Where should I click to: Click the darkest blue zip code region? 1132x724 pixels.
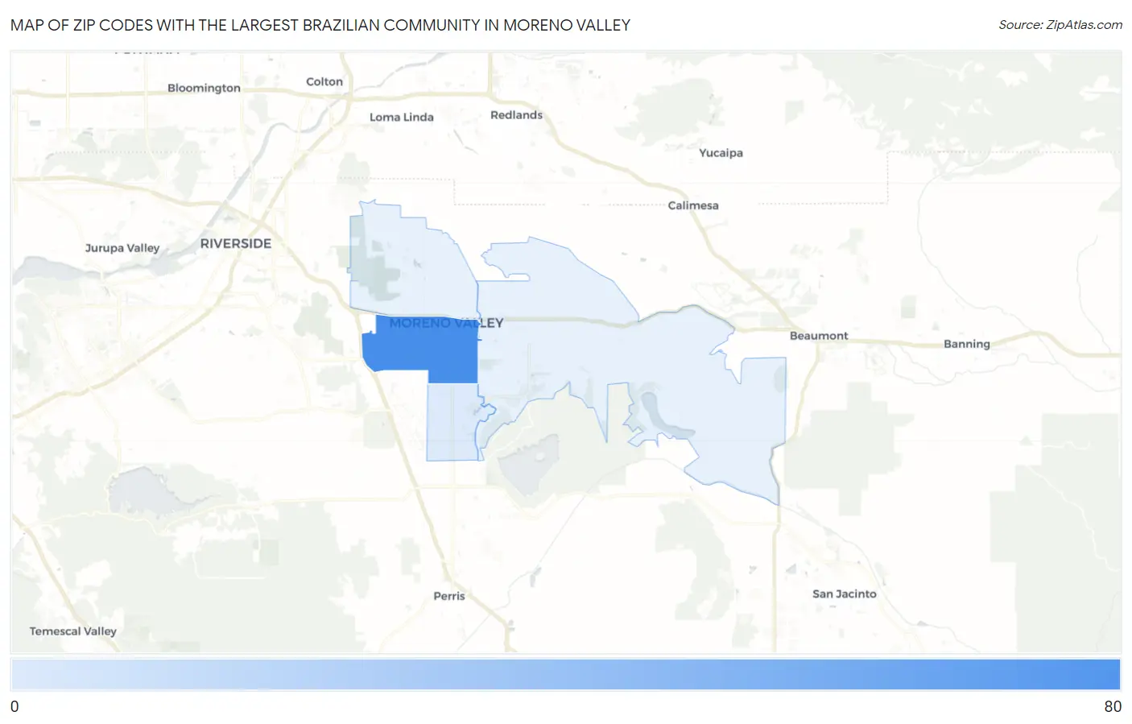coord(420,350)
